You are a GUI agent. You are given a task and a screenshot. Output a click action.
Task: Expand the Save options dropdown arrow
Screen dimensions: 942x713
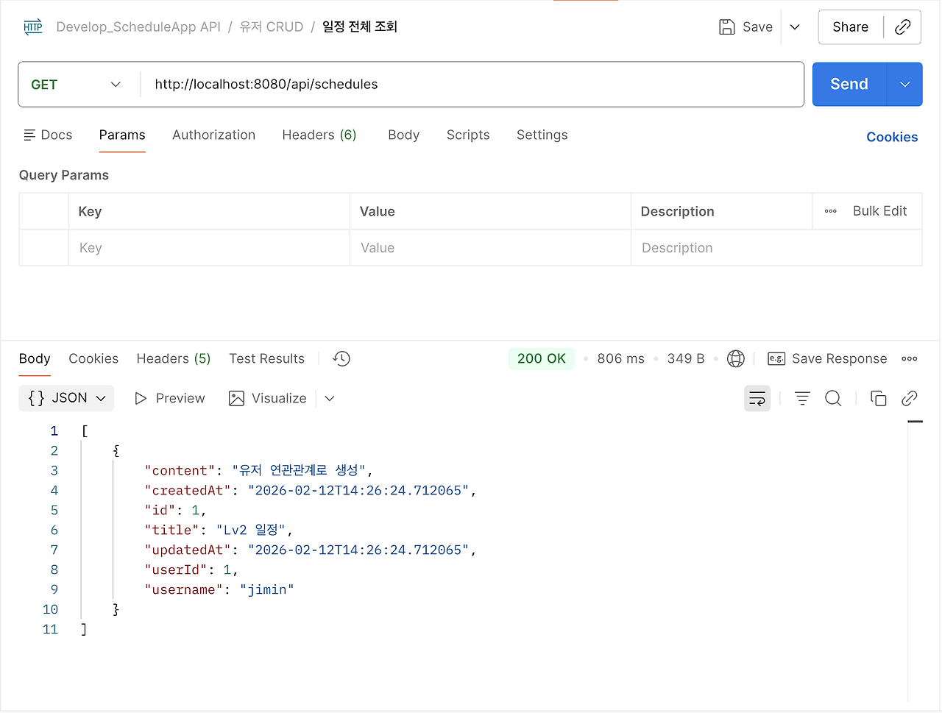(x=795, y=27)
